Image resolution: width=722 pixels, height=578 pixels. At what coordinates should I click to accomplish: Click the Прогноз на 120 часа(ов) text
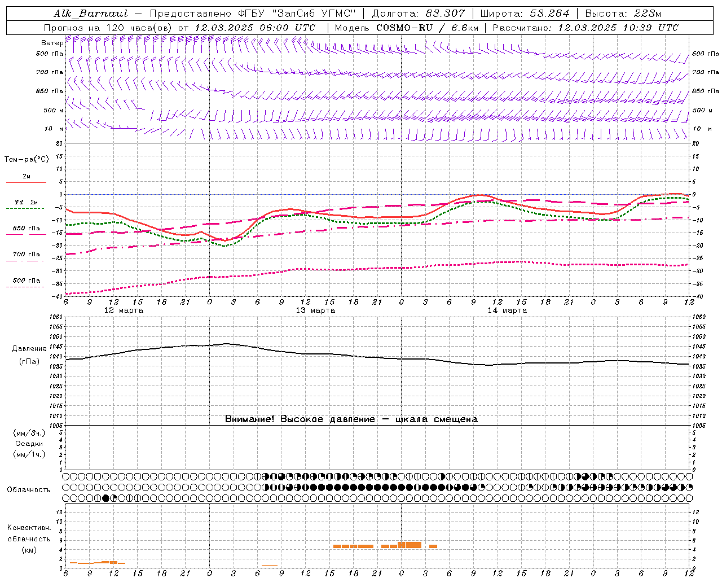click(108, 28)
